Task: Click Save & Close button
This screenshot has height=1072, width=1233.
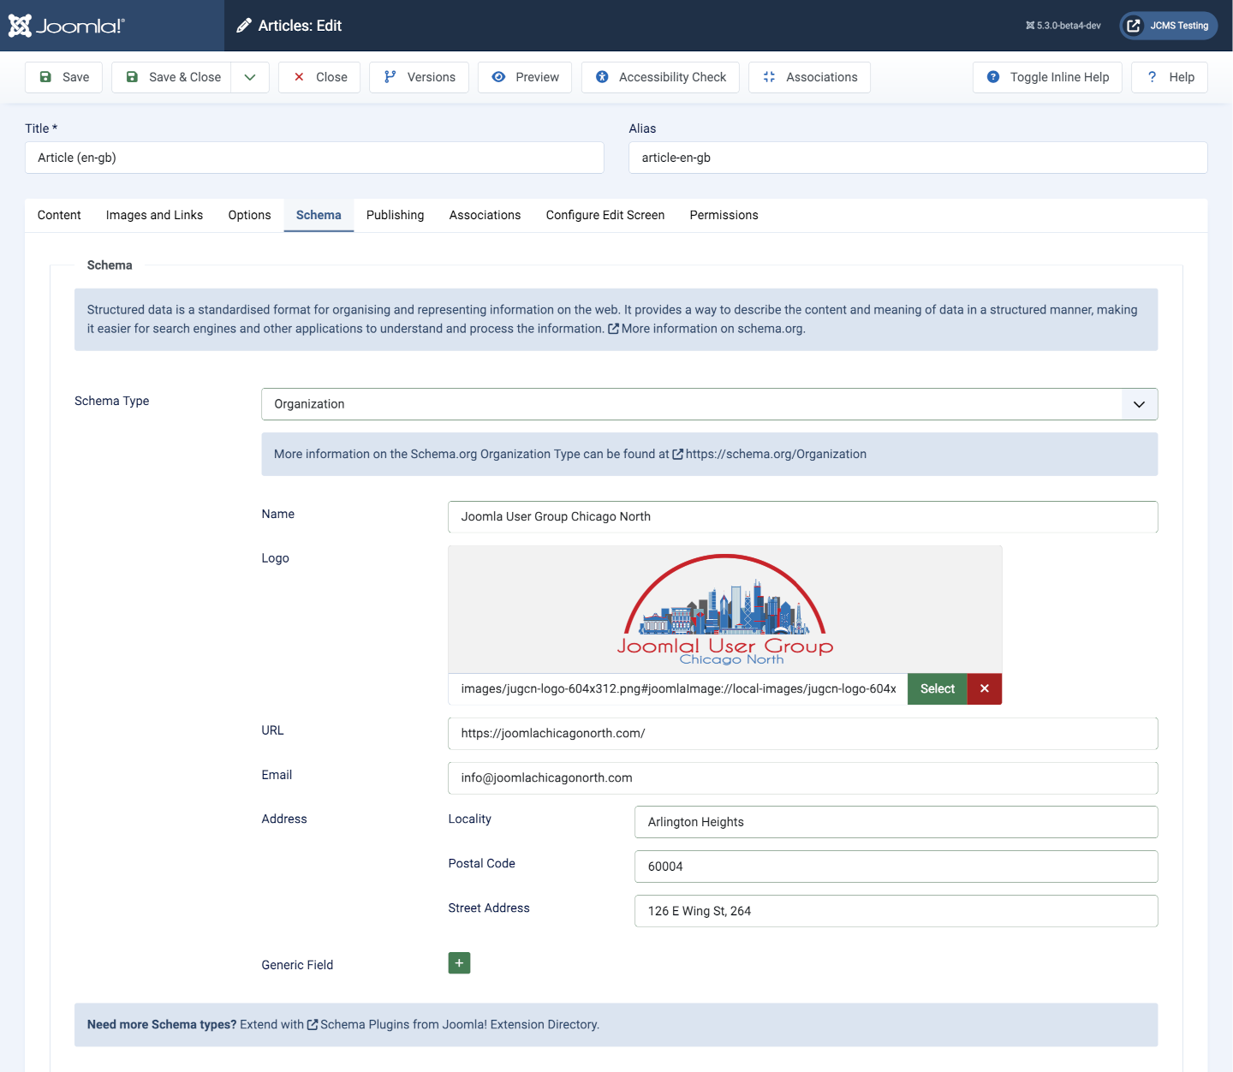Action: pos(171,77)
